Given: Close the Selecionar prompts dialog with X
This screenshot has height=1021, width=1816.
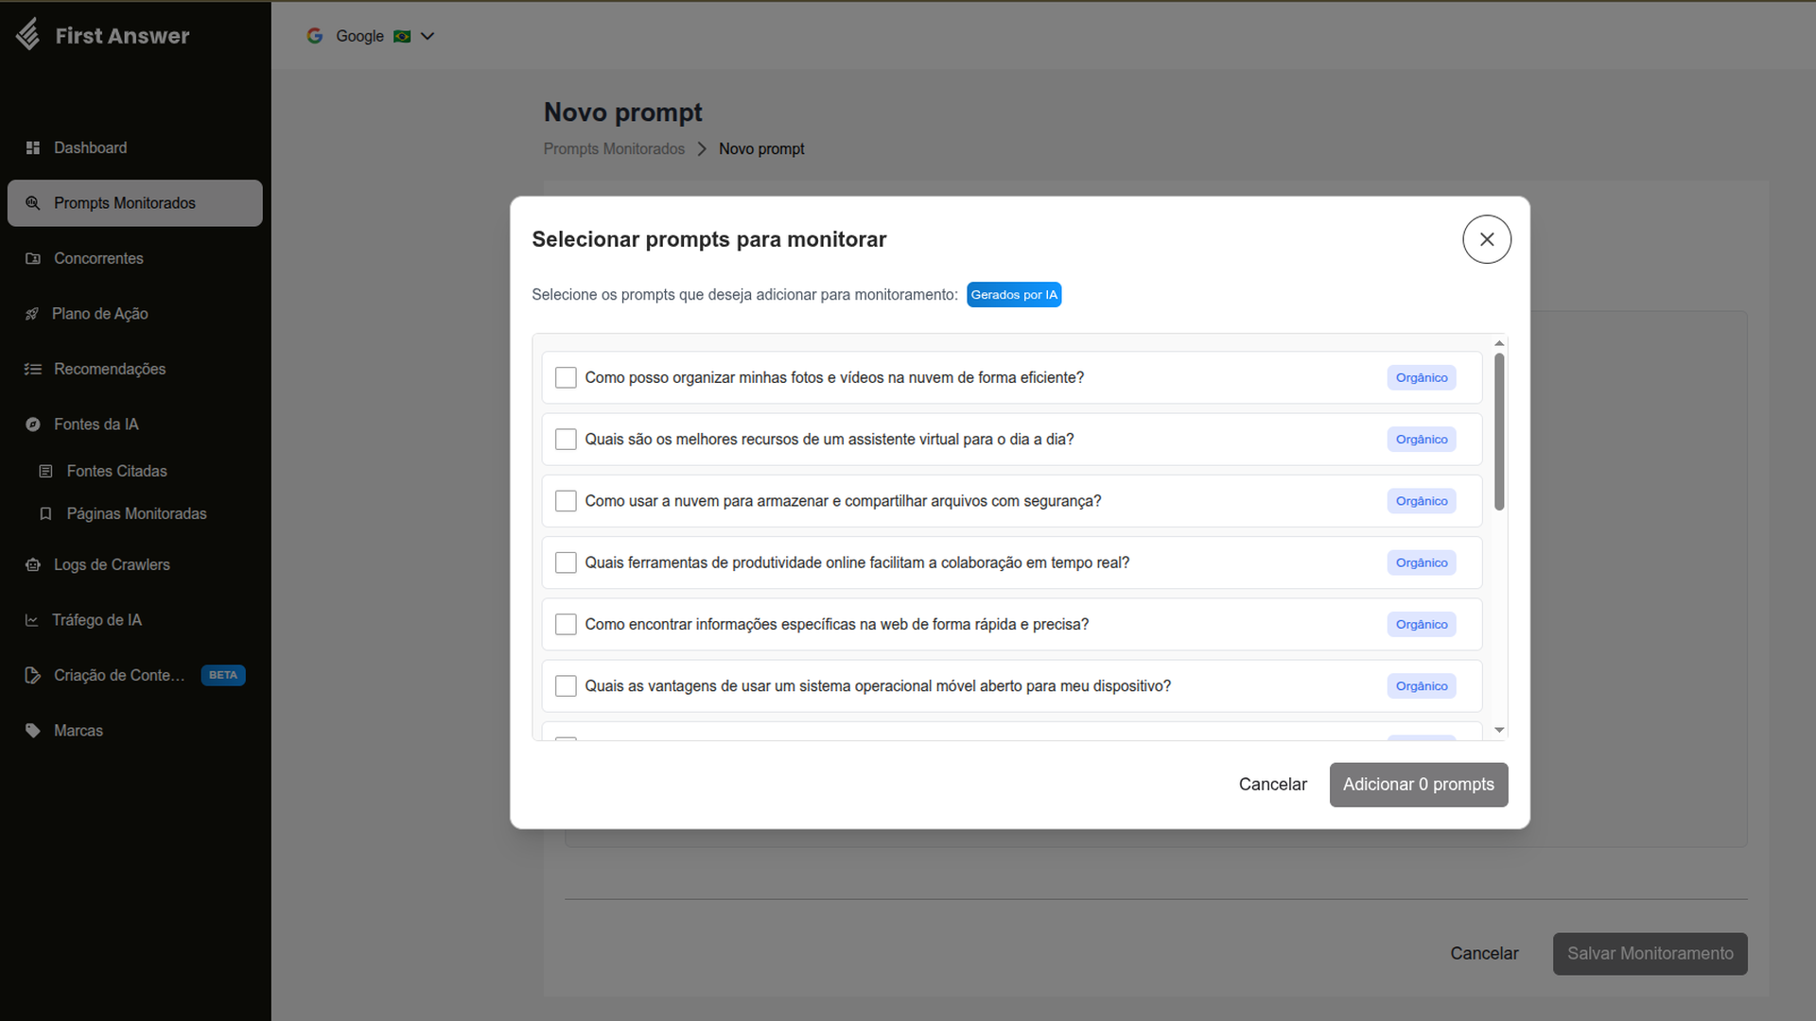Looking at the screenshot, I should (x=1487, y=239).
